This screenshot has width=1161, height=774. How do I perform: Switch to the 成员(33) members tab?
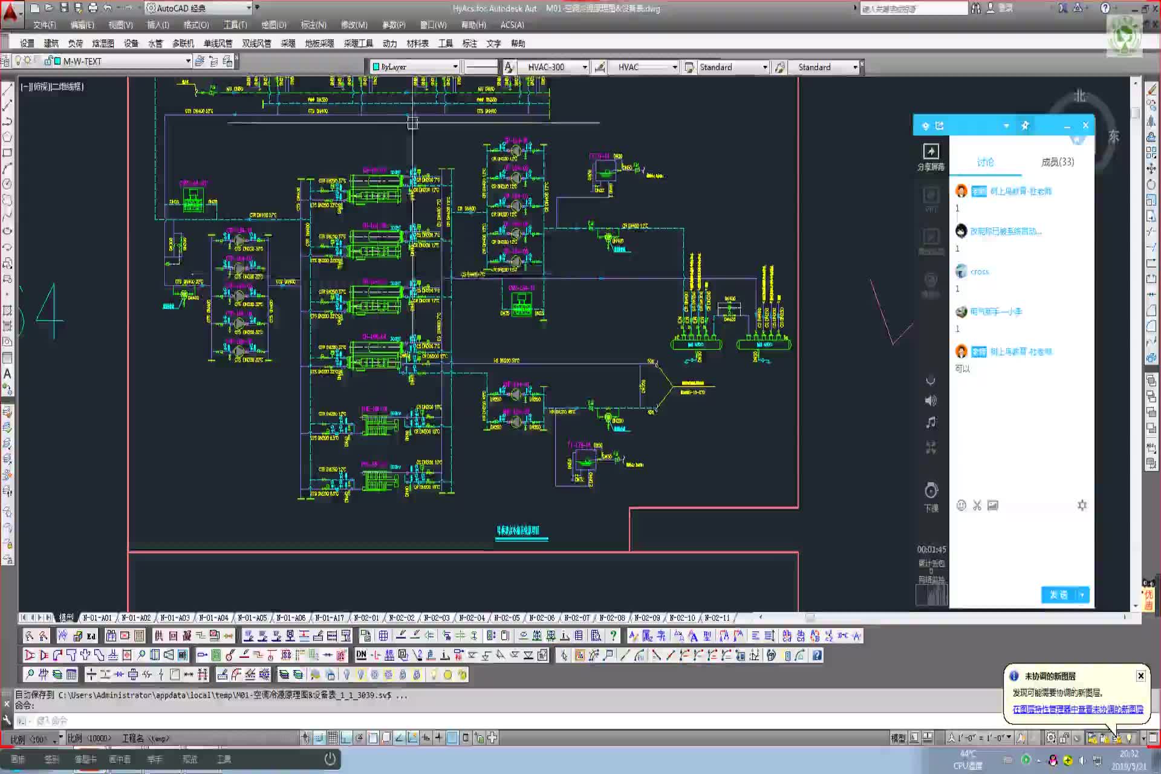(x=1058, y=162)
